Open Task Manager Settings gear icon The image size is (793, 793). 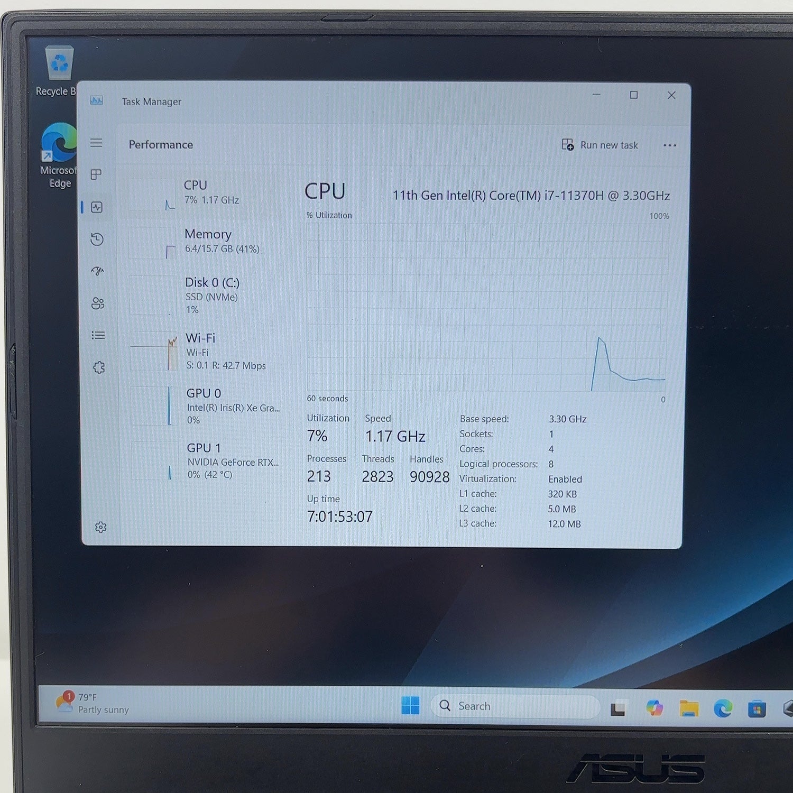pyautogui.click(x=100, y=527)
